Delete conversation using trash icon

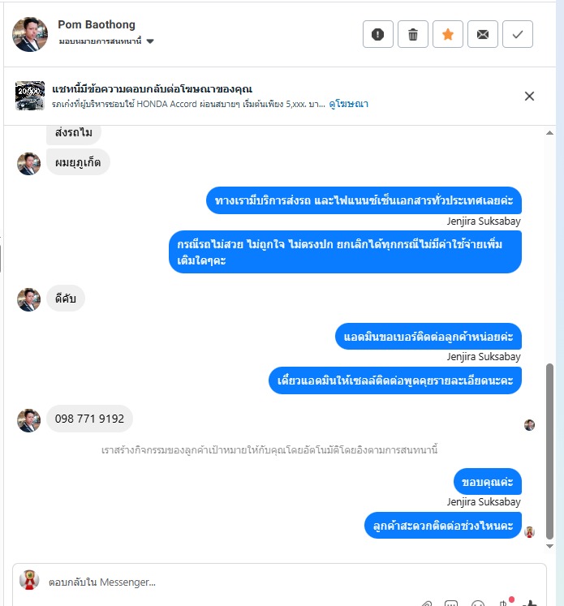pyautogui.click(x=413, y=34)
